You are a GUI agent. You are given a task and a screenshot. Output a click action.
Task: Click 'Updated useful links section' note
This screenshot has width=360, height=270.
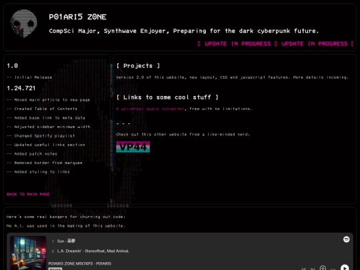tap(46, 145)
